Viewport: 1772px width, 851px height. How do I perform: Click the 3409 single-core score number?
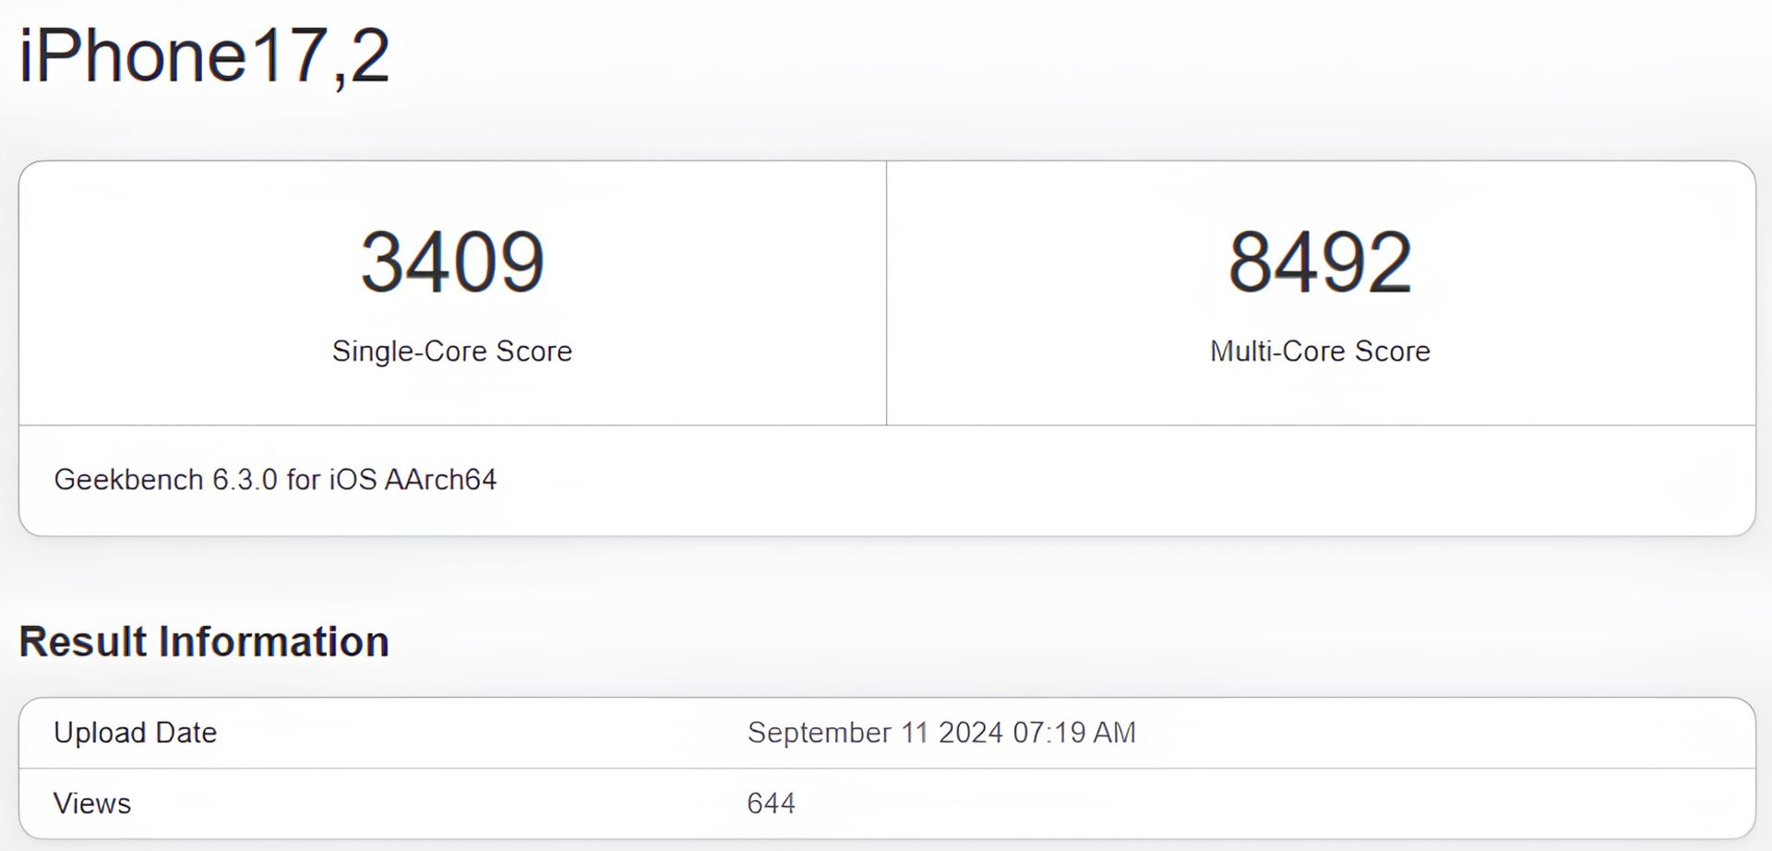pos(452,262)
